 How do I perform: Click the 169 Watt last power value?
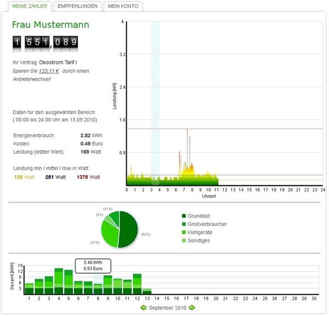coord(91,152)
